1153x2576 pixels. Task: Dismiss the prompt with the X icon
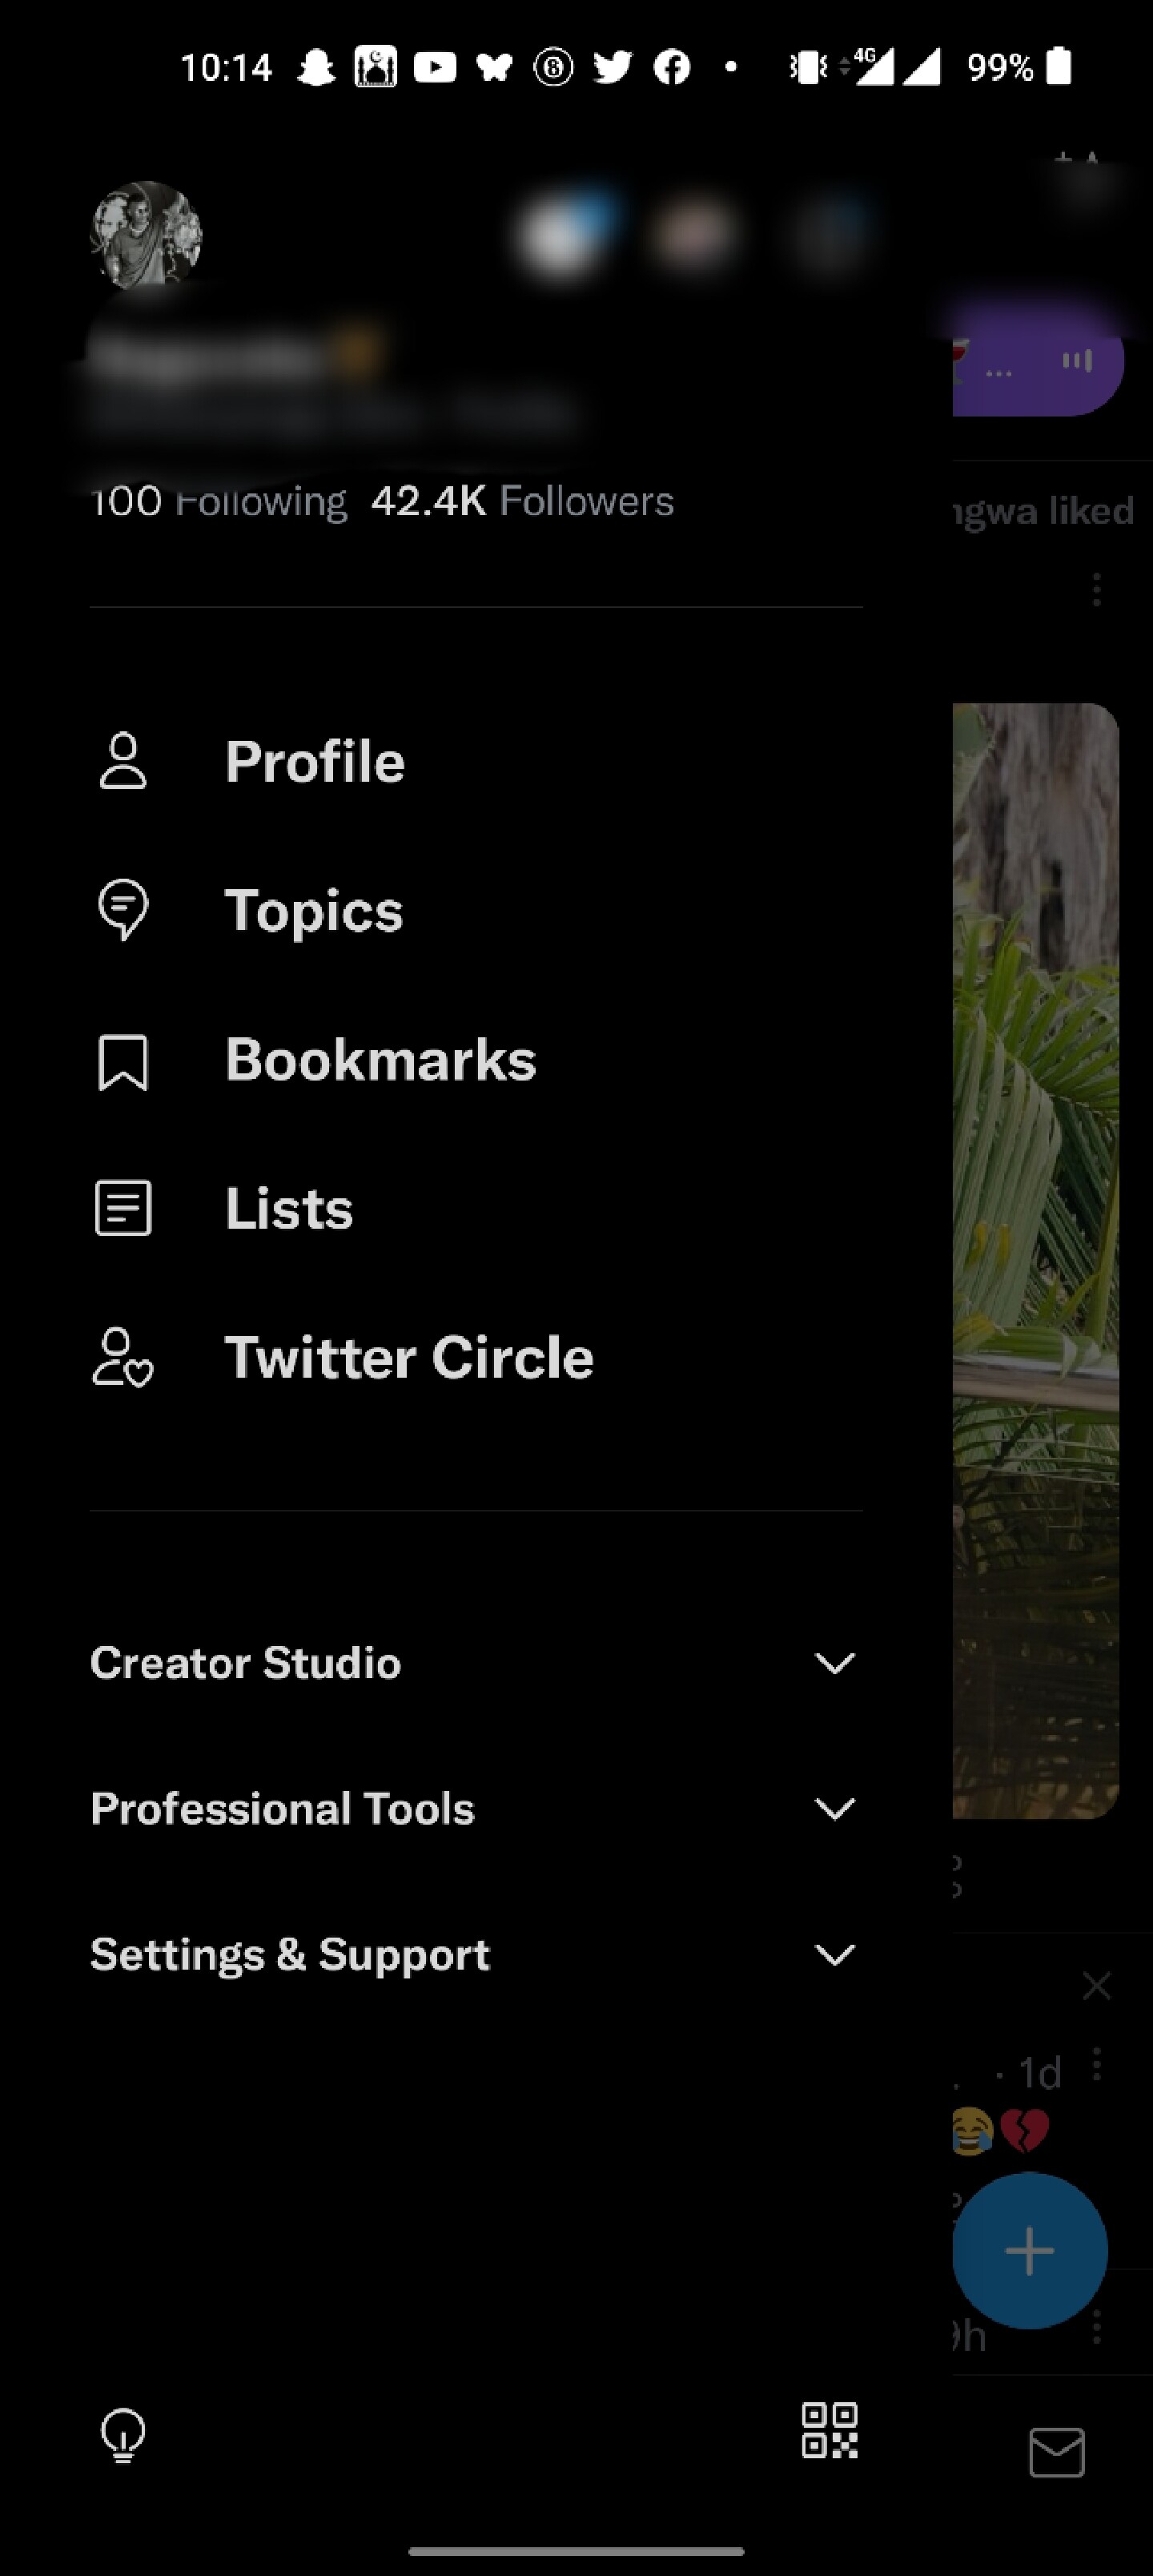coord(1097,1986)
